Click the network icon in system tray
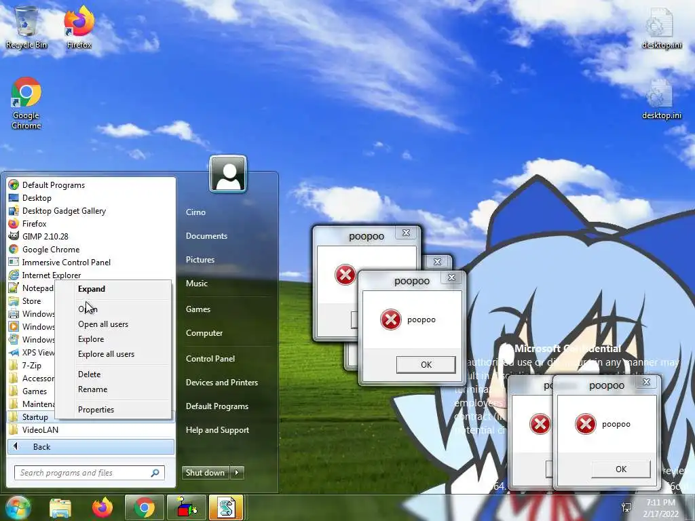The image size is (695, 521). 626,507
